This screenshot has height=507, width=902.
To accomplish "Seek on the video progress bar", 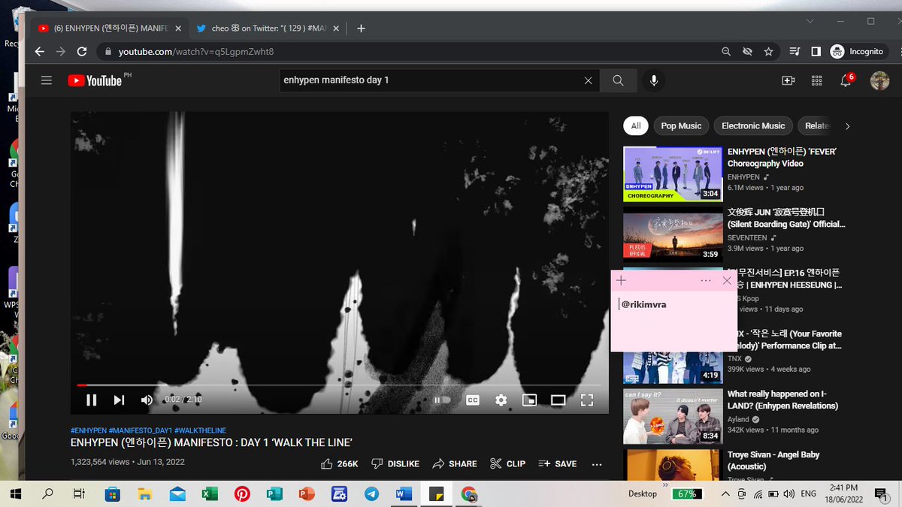I will pyautogui.click(x=340, y=385).
